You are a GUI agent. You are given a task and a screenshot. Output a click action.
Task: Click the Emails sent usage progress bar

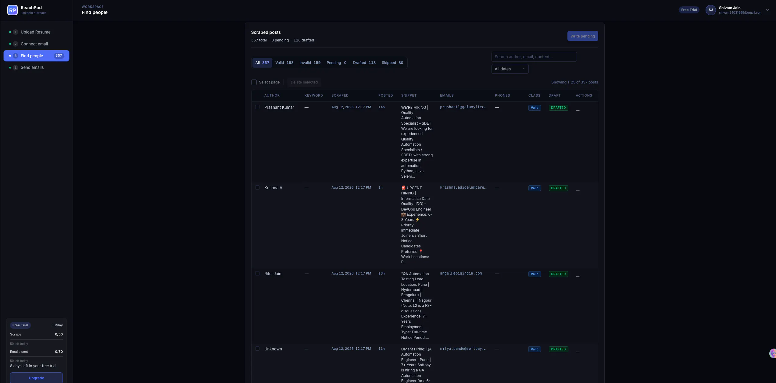click(x=36, y=356)
